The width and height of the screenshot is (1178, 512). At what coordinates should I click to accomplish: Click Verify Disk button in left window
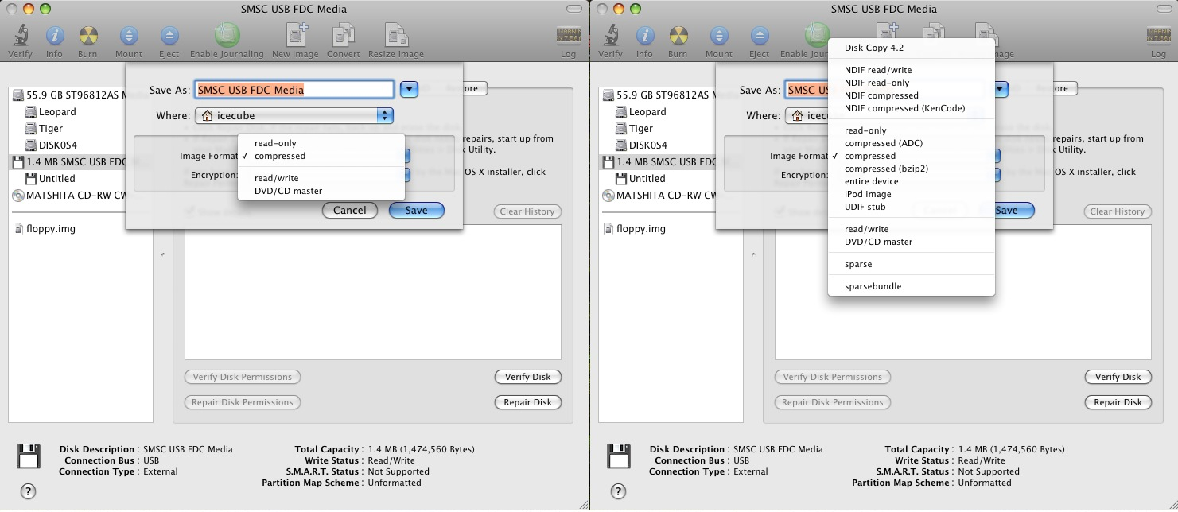coord(528,377)
